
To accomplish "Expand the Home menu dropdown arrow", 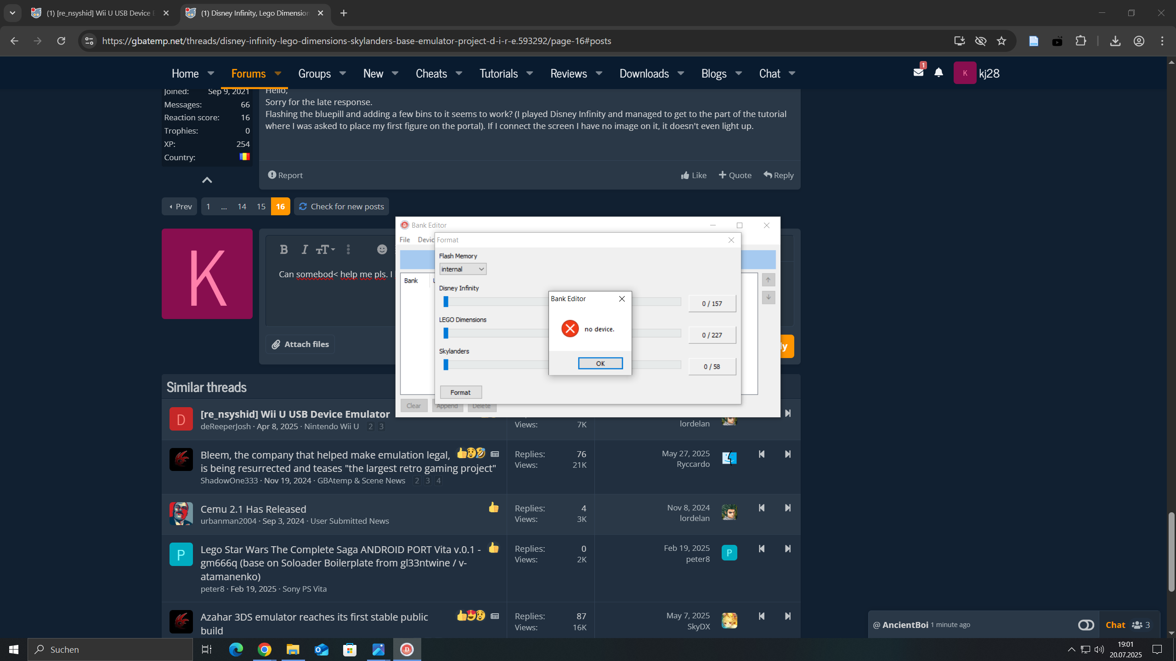I will pyautogui.click(x=211, y=73).
